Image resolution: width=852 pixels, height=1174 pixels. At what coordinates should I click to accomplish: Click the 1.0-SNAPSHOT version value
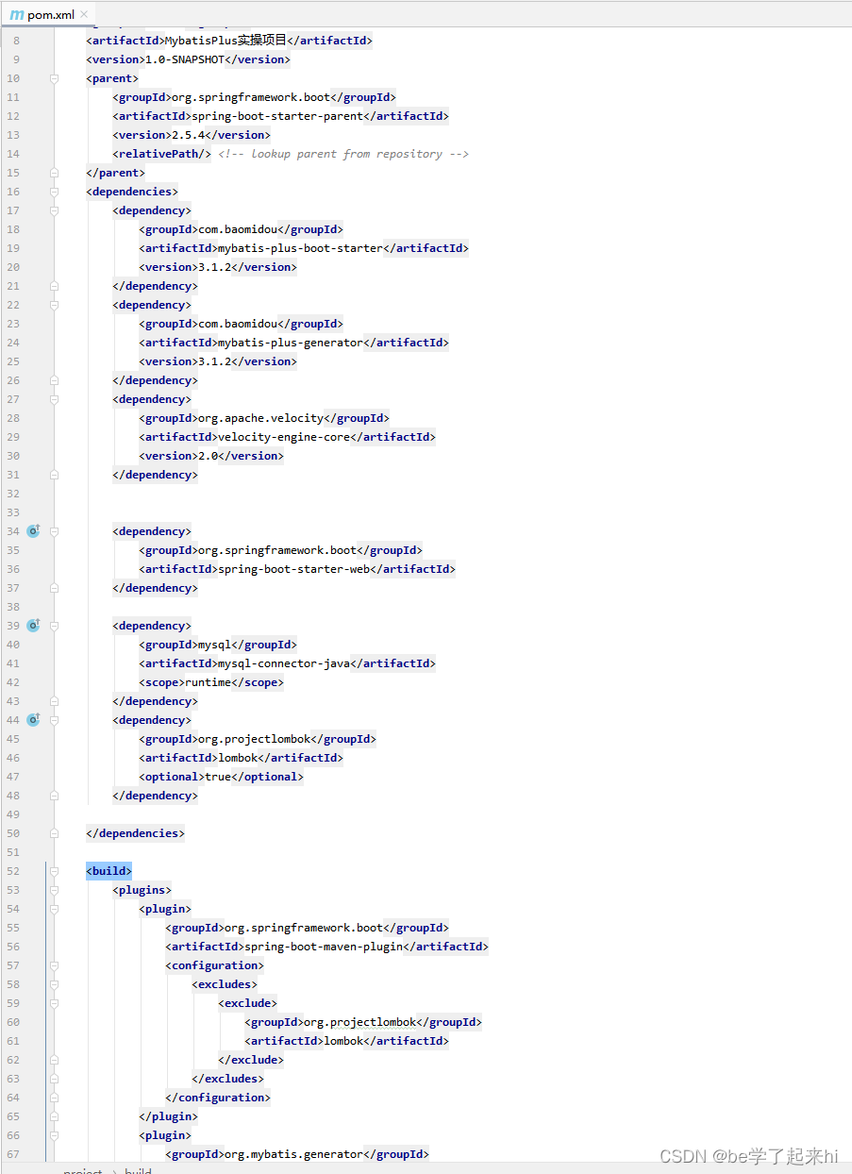tap(185, 59)
